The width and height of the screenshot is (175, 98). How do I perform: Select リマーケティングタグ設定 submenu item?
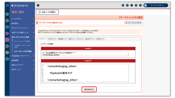pyautogui.click(x=23, y=51)
